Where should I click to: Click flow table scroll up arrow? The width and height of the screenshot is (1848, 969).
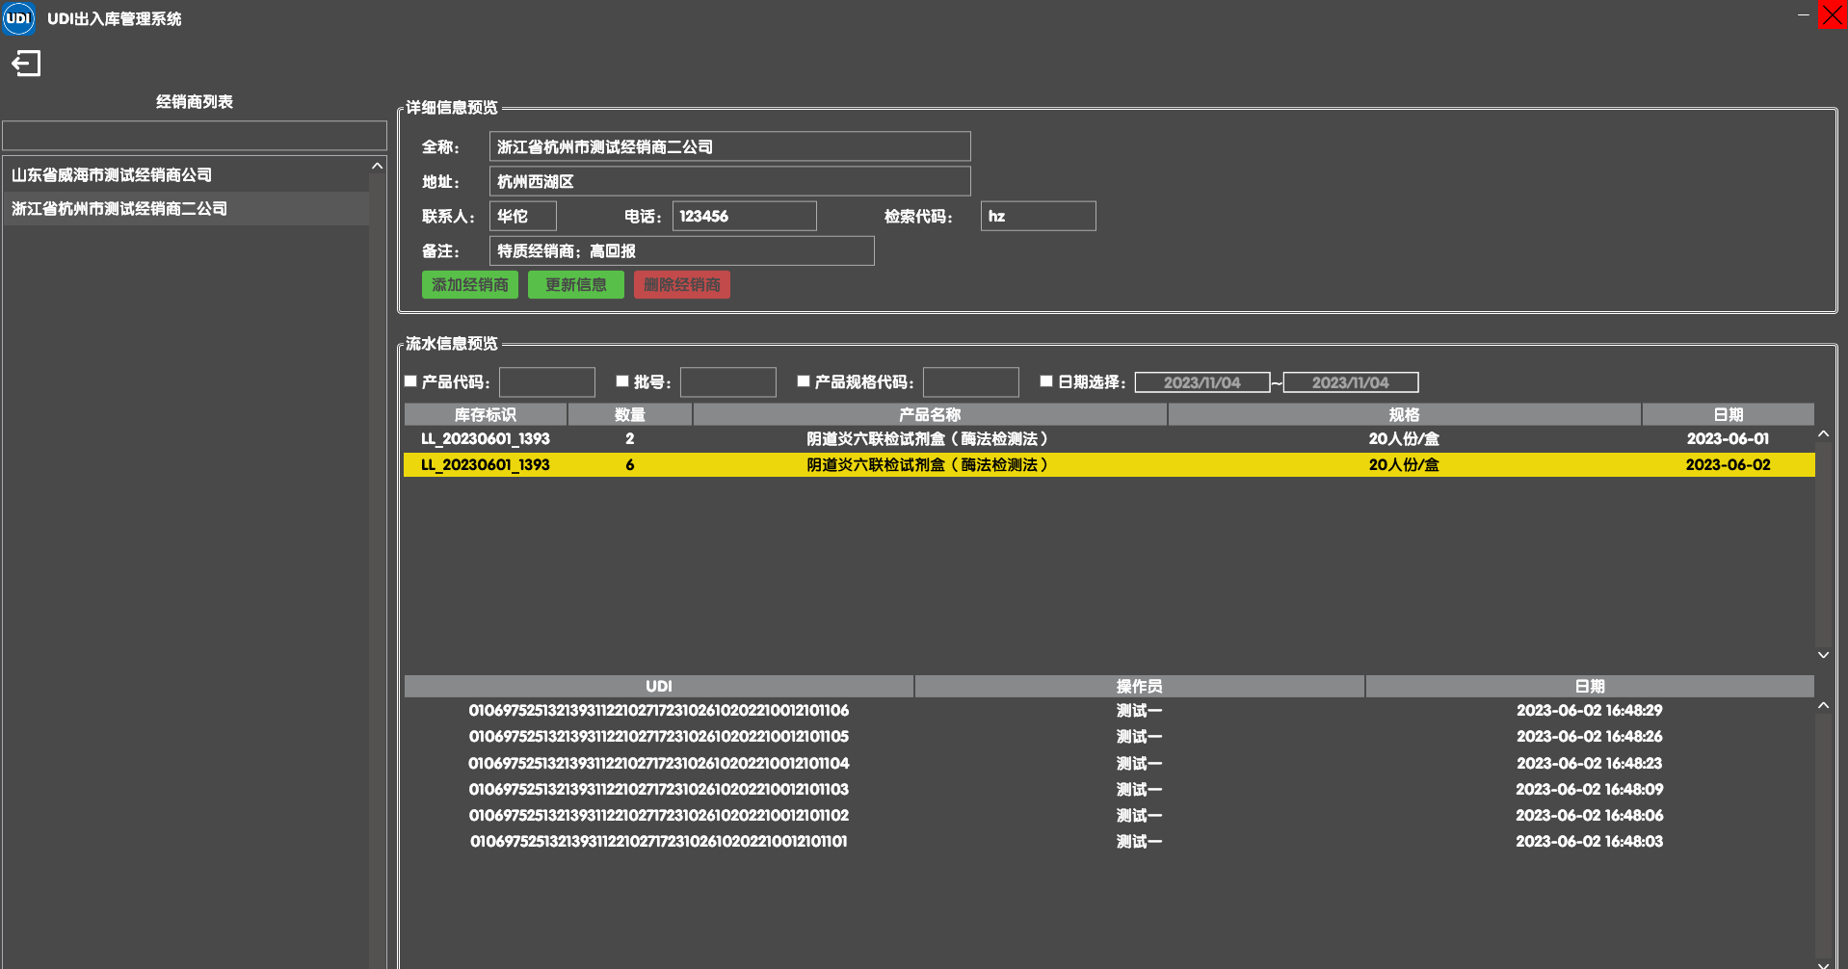coord(1823,434)
